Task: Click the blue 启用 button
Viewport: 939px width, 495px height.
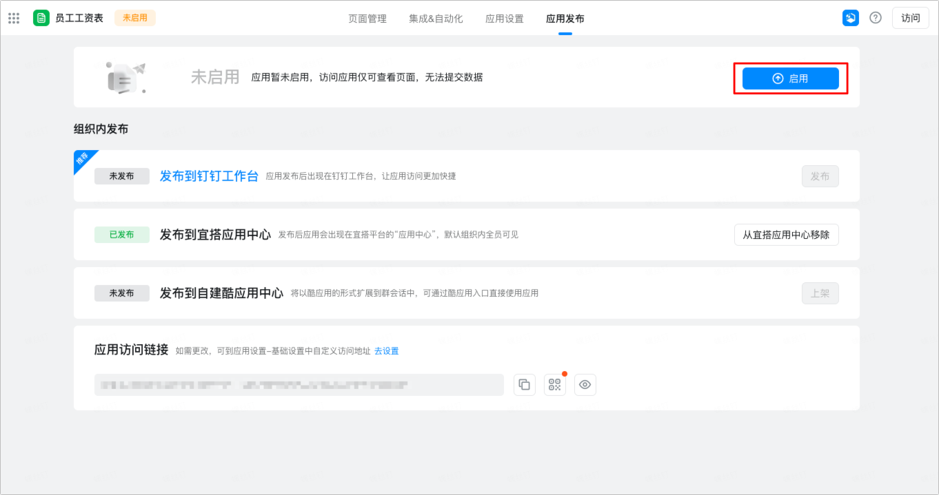Action: pyautogui.click(x=791, y=78)
